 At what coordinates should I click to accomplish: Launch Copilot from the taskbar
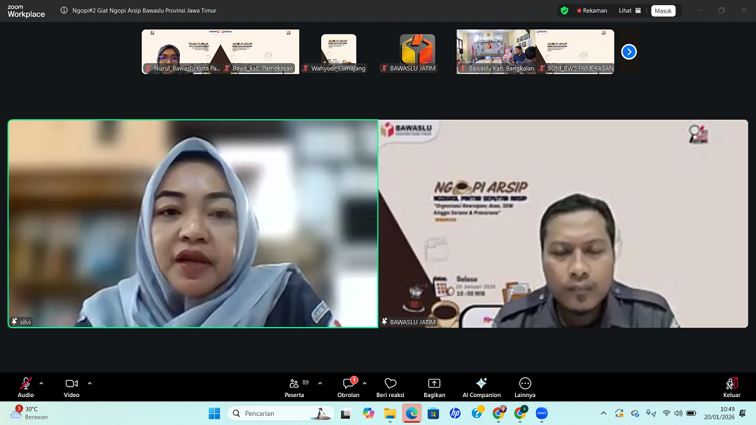click(x=368, y=413)
